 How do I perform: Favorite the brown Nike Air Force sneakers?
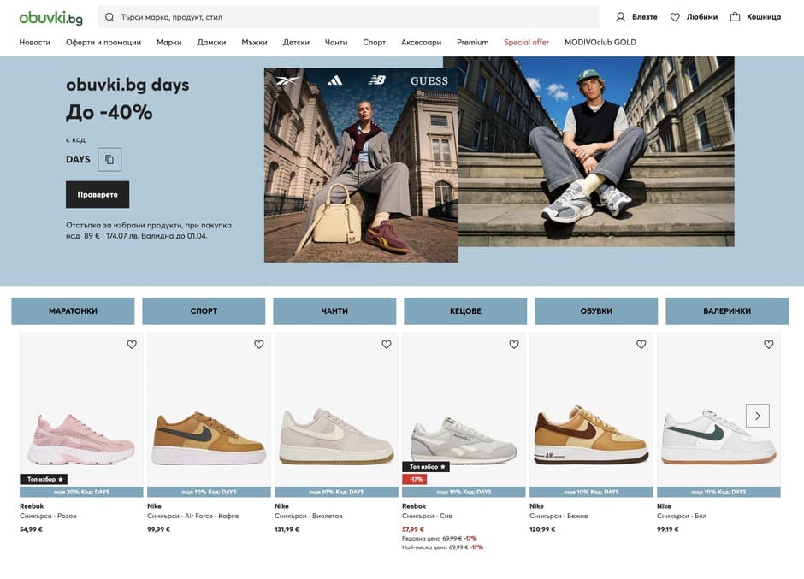click(x=259, y=345)
